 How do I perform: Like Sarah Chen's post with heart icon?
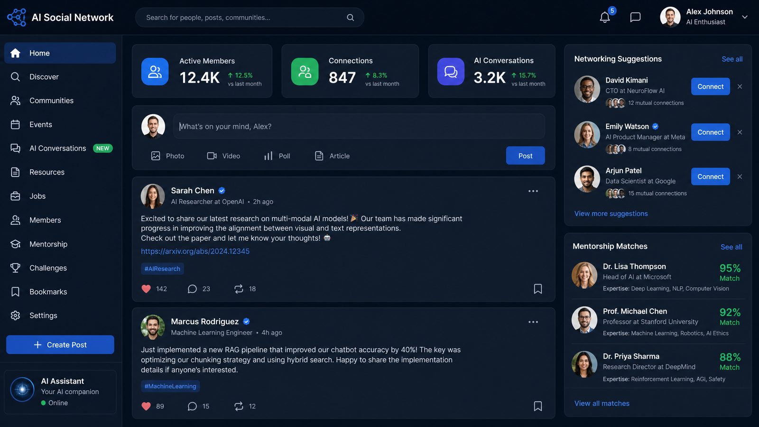coord(146,288)
